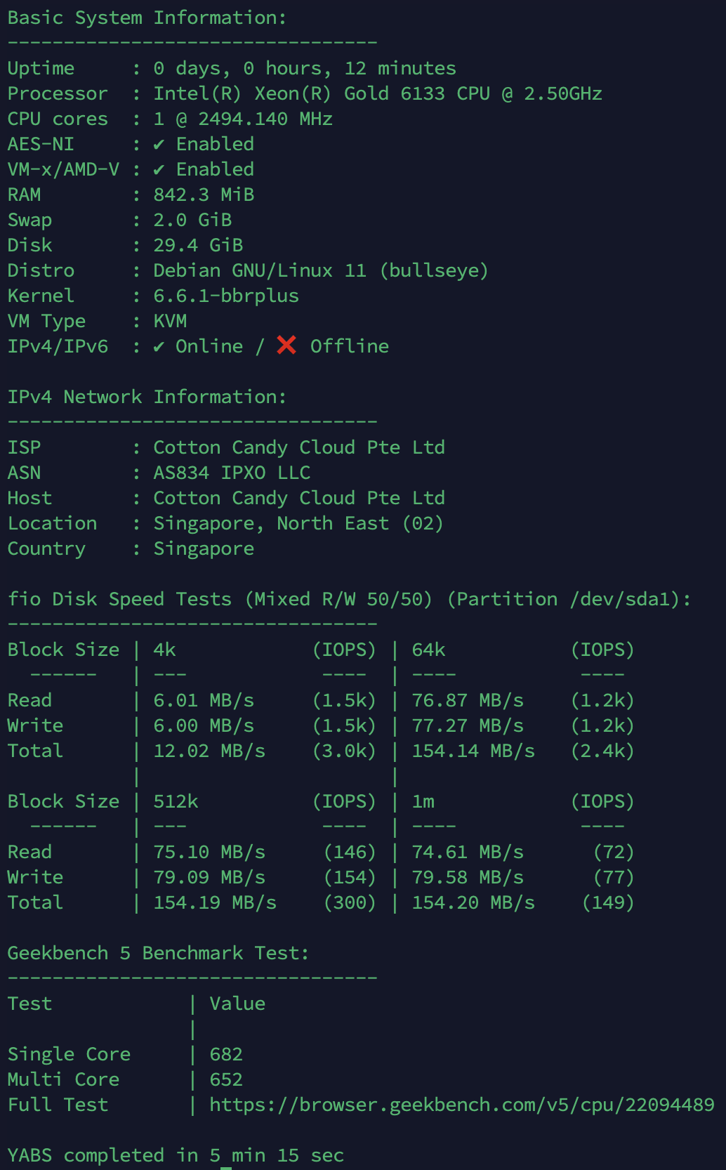Viewport: 726px width, 1170px height.
Task: Click the Location value Singapore, North East
Action: (x=298, y=523)
